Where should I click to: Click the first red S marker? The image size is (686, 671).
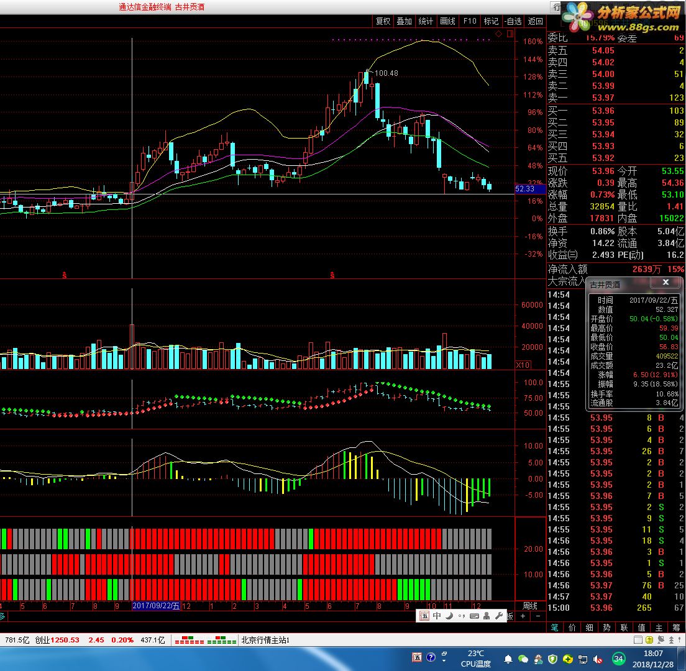(65, 275)
